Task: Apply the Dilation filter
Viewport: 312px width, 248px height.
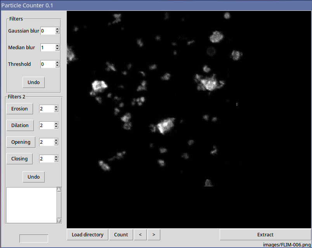Action: click(20, 126)
